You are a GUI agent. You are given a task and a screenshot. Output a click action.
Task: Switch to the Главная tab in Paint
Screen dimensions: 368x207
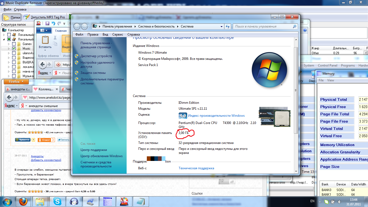61,31
